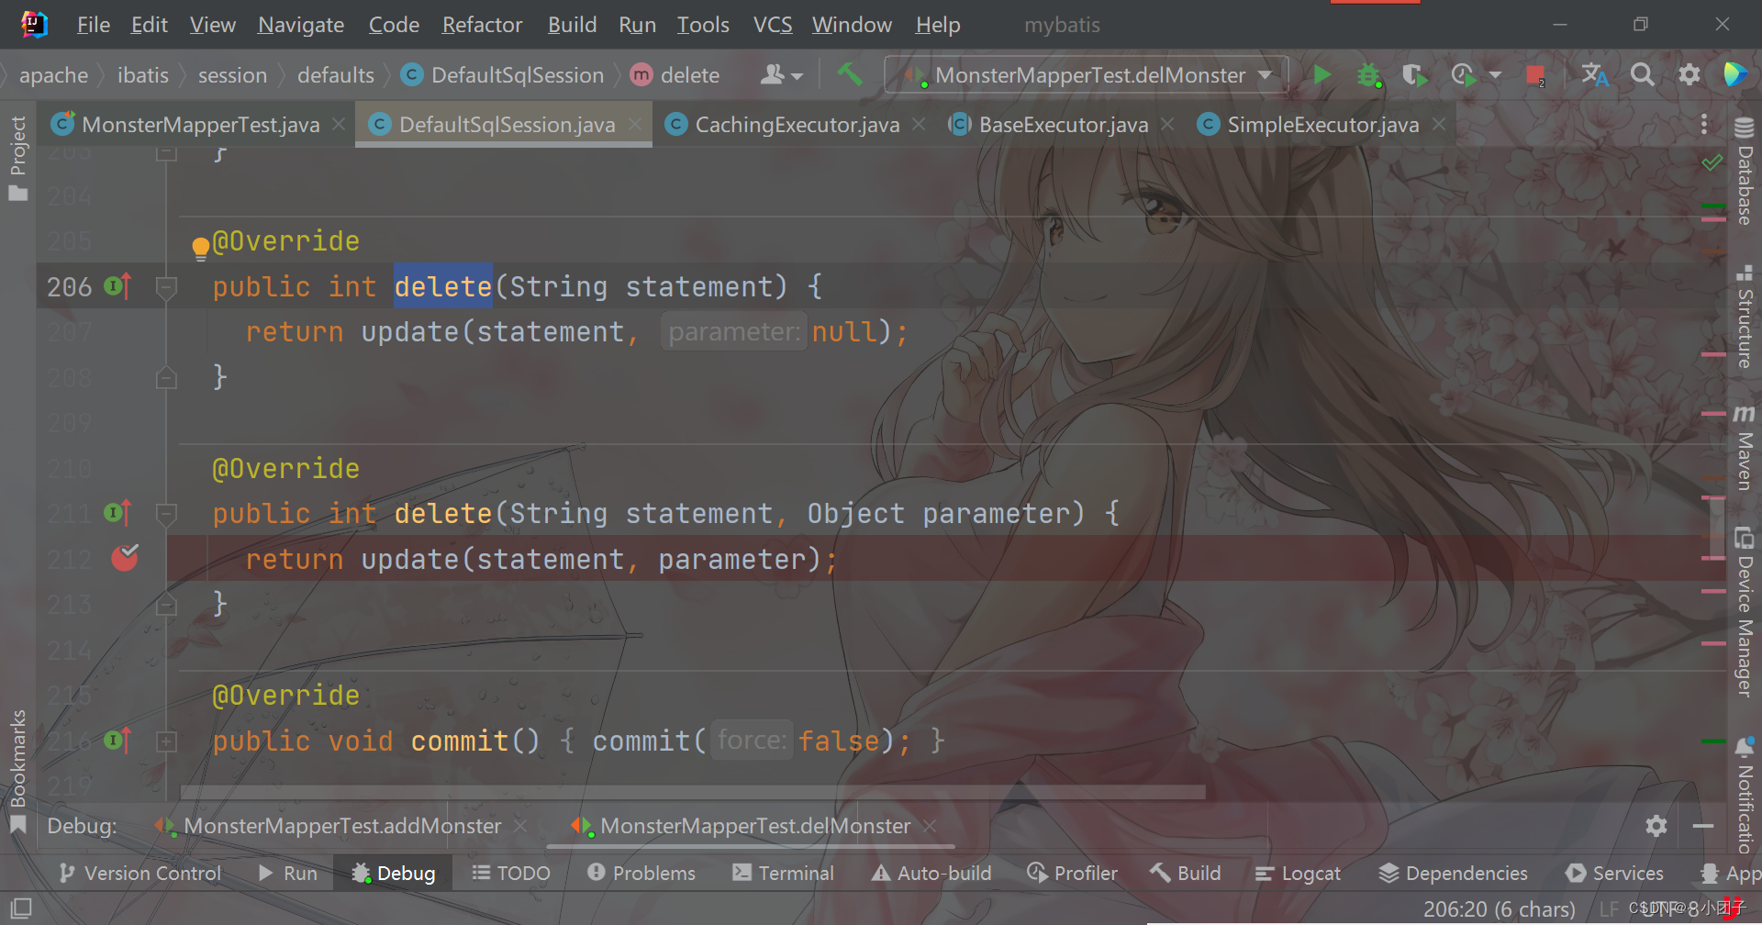This screenshot has height=925, width=1762.
Task: Open Search Everywhere with the magnifier icon
Action: coord(1643,74)
